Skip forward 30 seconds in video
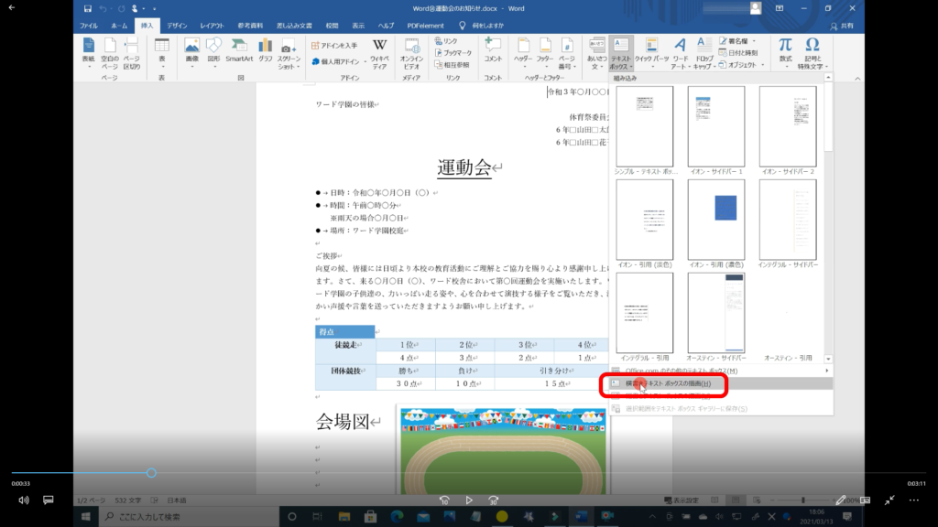This screenshot has width=938, height=527. pos(494,500)
